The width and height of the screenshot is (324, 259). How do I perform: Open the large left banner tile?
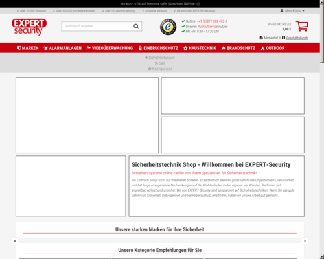pos(87,115)
